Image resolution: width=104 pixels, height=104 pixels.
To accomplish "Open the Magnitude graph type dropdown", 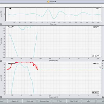I will 12,63.
